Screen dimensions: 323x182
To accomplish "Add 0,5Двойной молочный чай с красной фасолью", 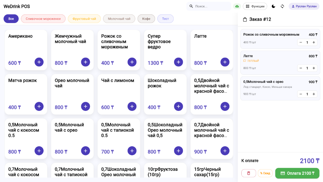I will tap(225, 106).
